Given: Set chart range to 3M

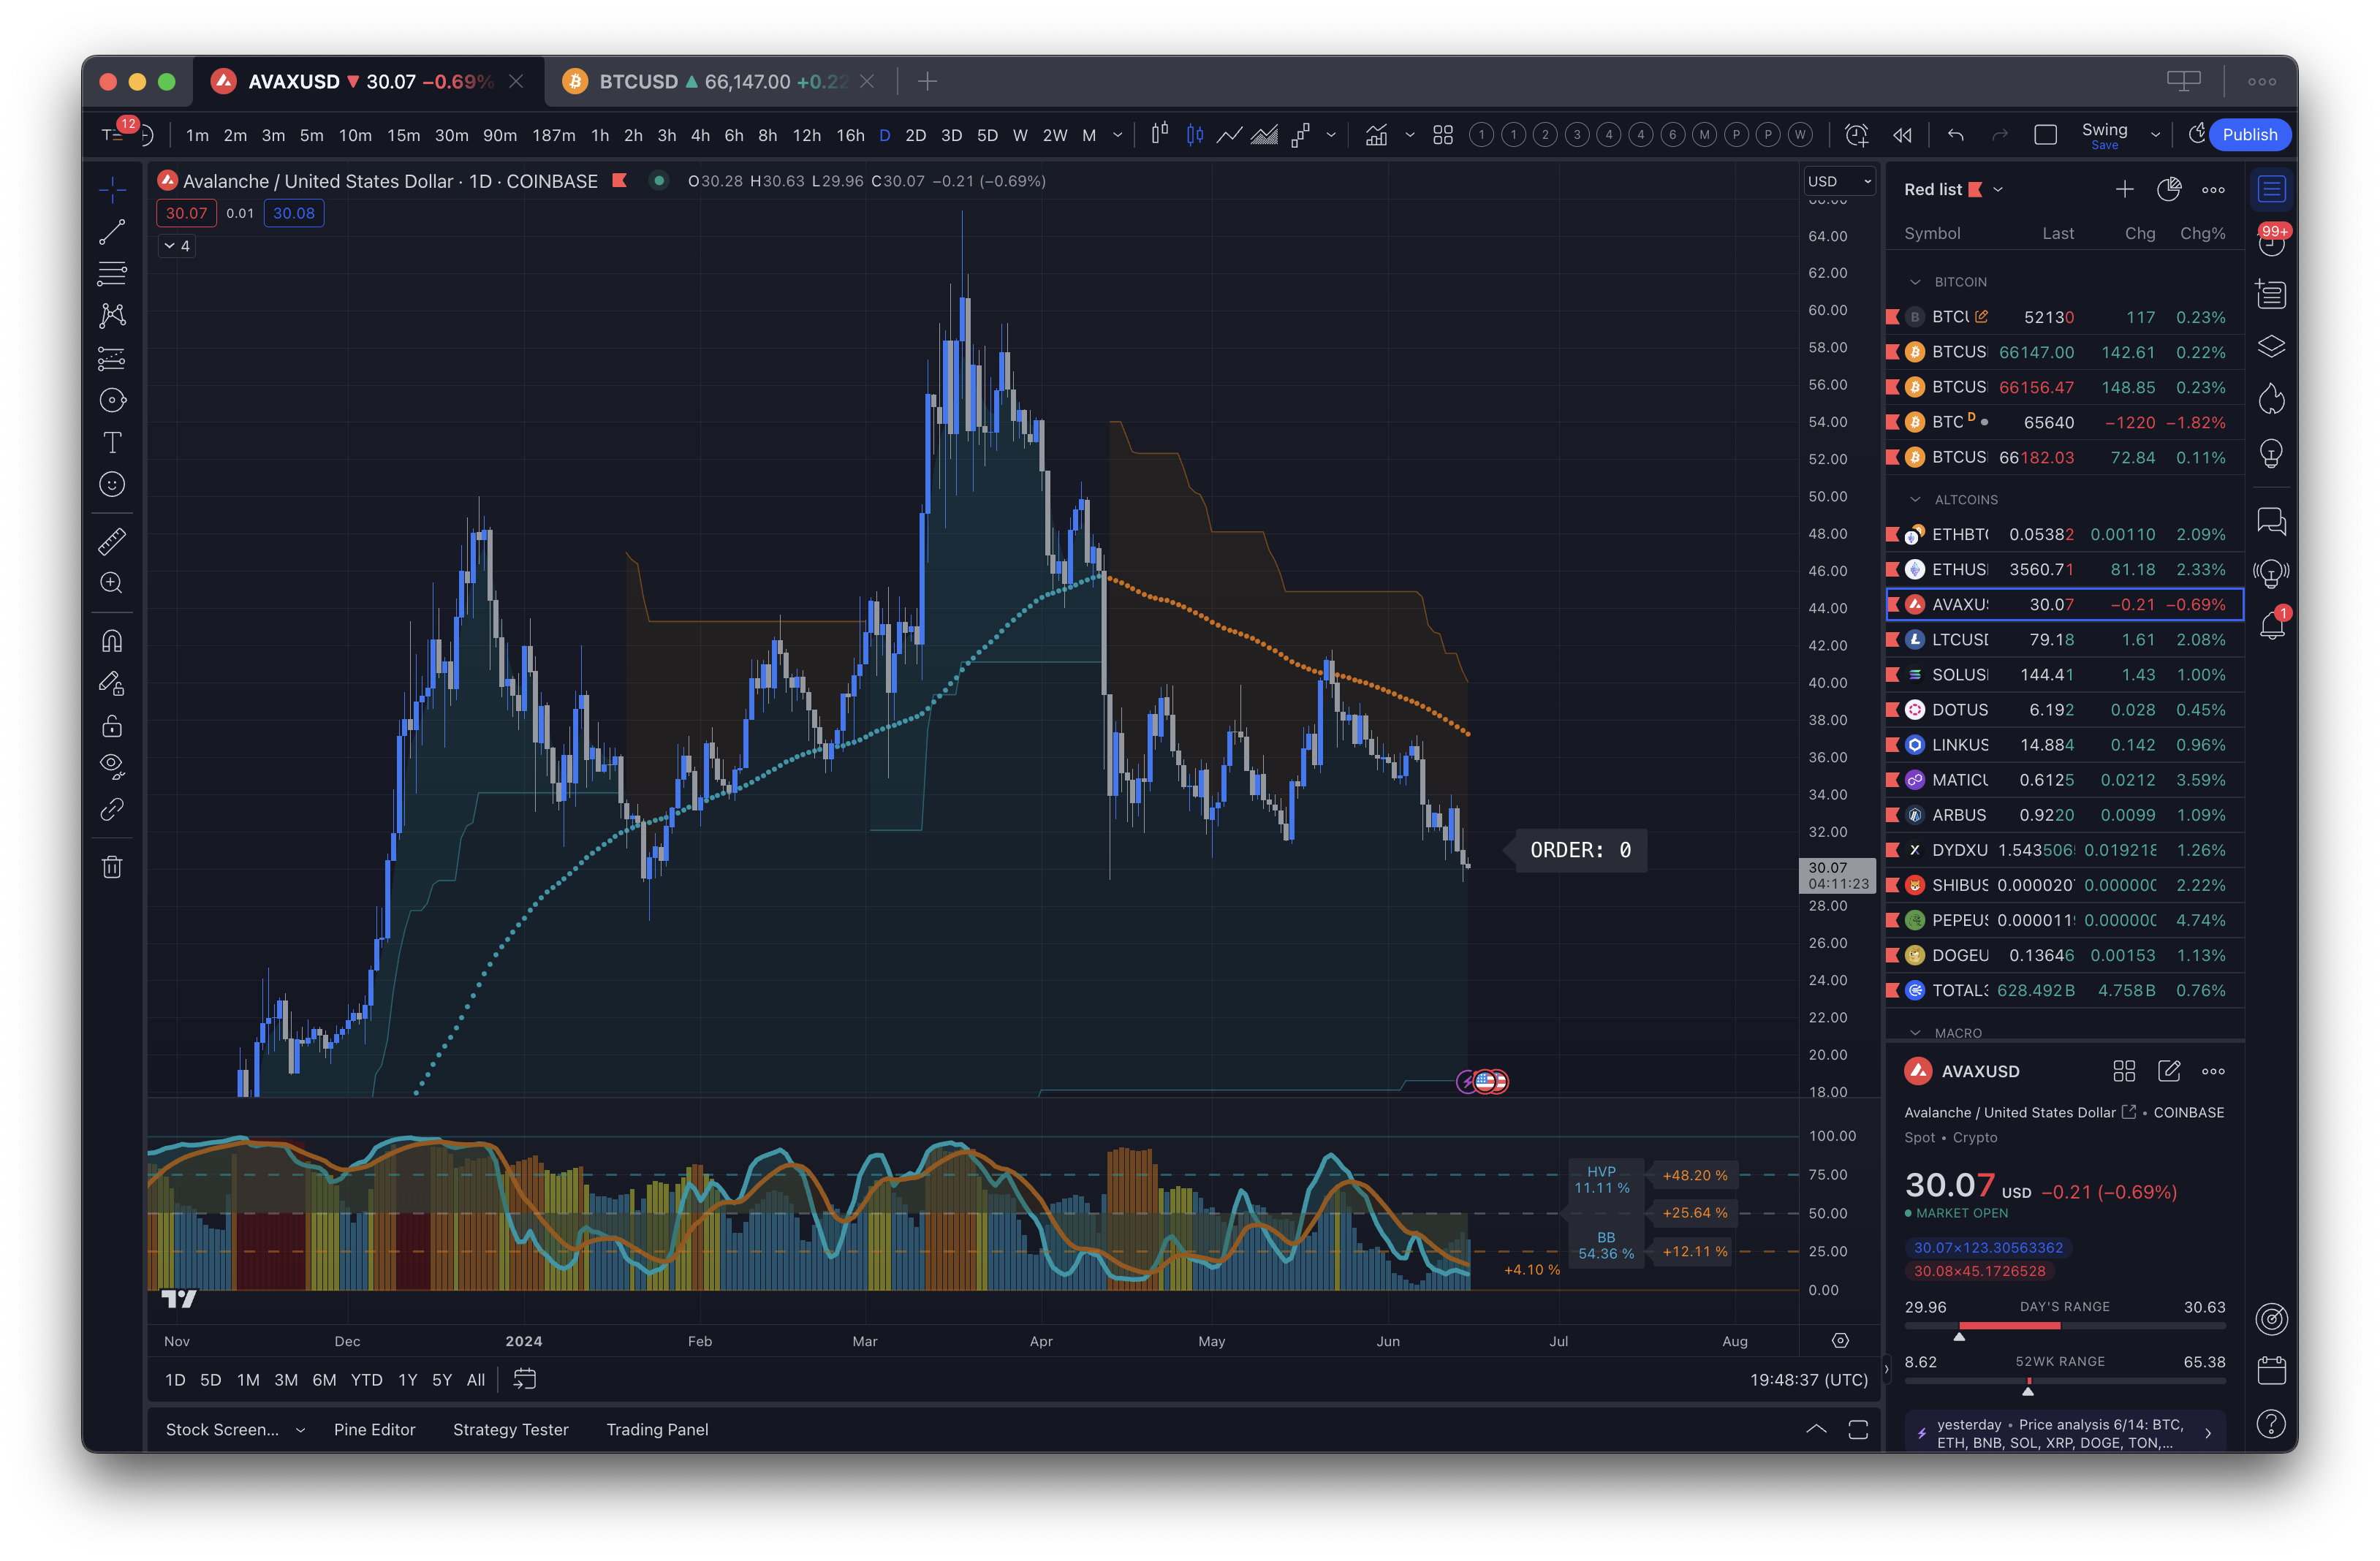Looking at the screenshot, I should click(286, 1380).
